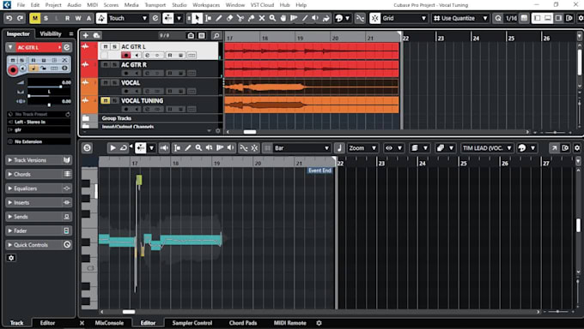Click the Undo arrow in the toolbar
The image size is (584, 329).
[x=9, y=18]
